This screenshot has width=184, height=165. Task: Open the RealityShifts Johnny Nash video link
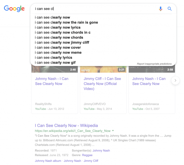pos(52,81)
